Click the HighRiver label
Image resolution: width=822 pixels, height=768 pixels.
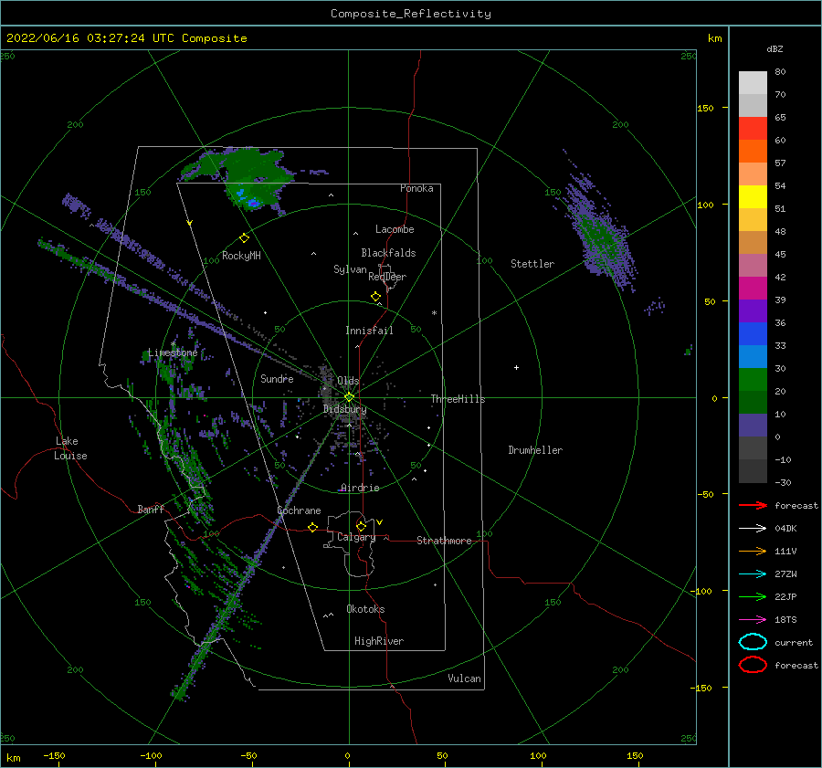point(379,641)
